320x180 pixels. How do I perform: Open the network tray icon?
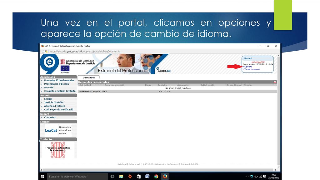(x=260, y=177)
